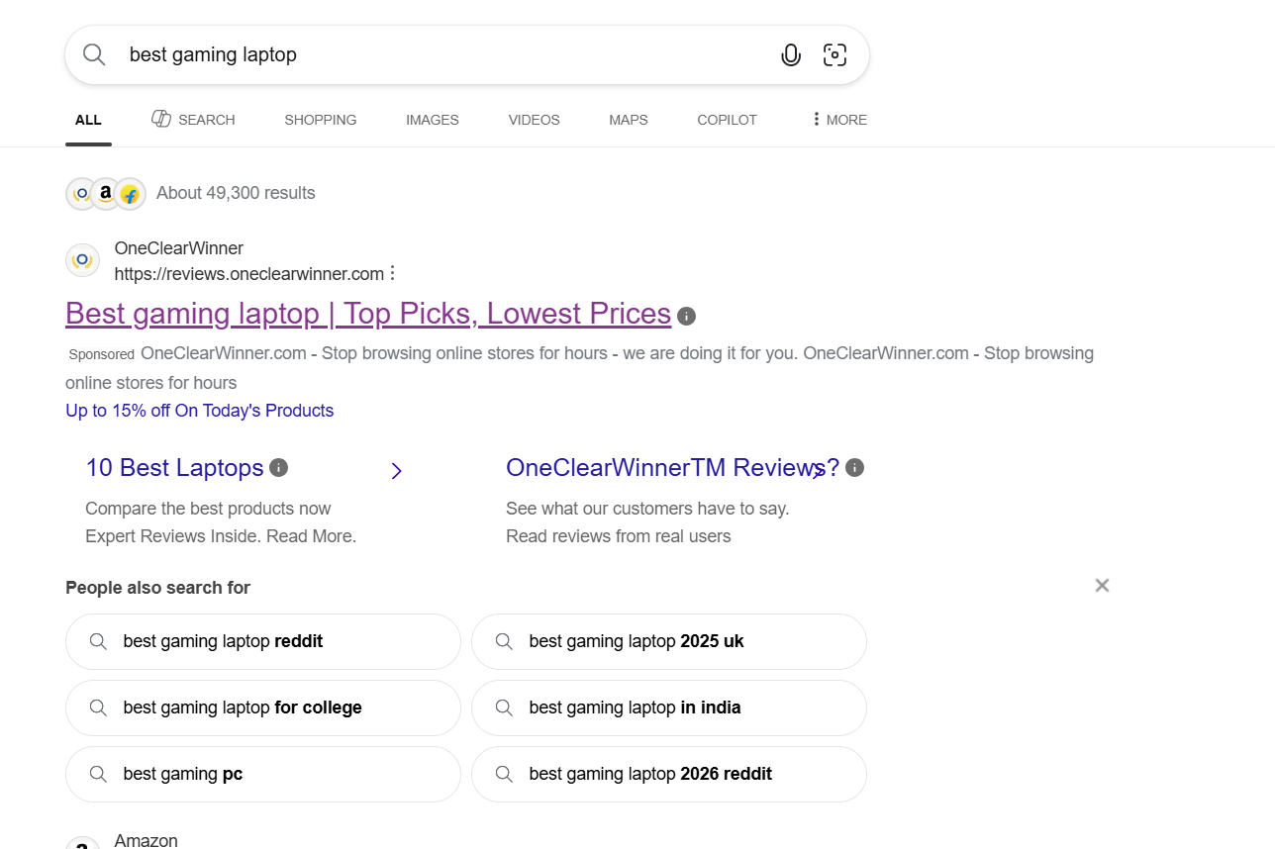Click Up to 15% off On Today's Products
The width and height of the screenshot is (1275, 849).
[200, 411]
